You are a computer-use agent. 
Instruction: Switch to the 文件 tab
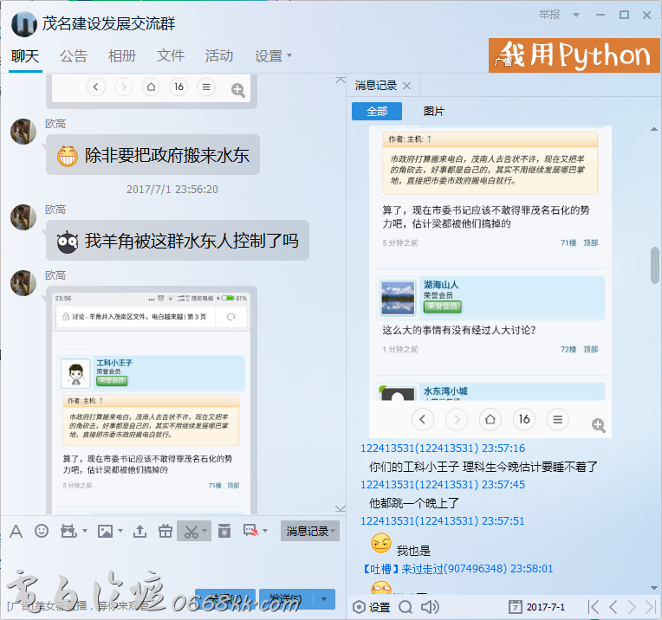tap(171, 55)
